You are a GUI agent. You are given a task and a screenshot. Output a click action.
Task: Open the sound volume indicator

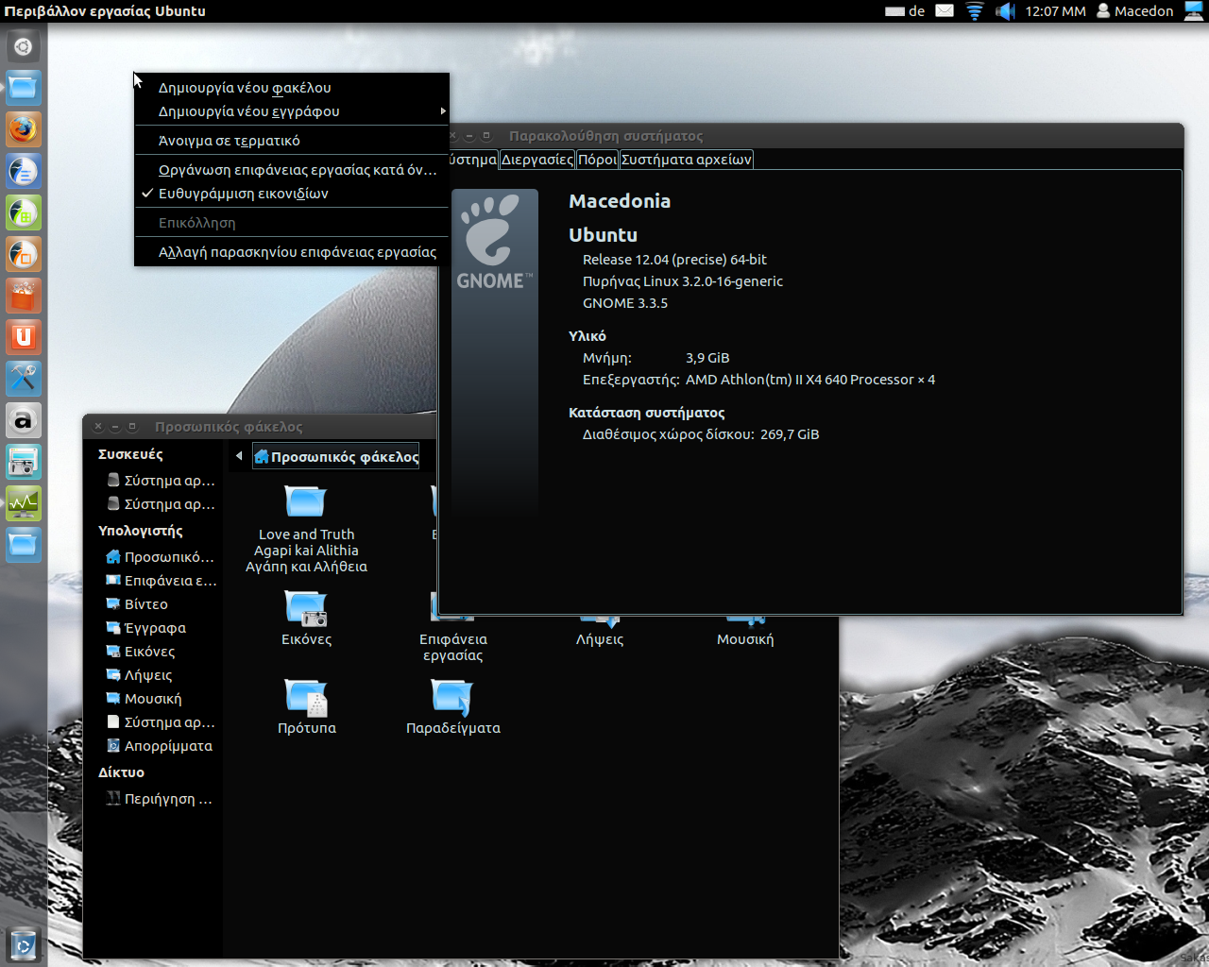click(x=1005, y=11)
